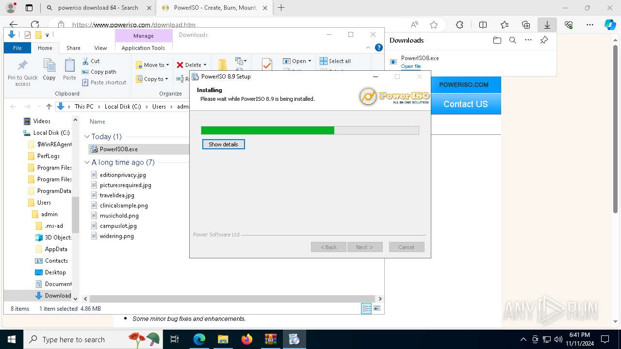
Task: Search downloads using magnifier icon
Action: pos(512,40)
